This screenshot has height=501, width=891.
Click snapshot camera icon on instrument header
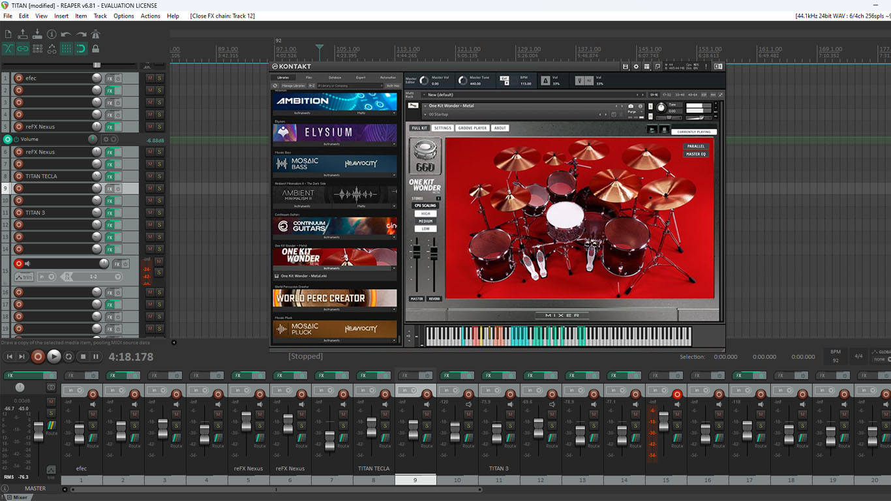point(631,106)
